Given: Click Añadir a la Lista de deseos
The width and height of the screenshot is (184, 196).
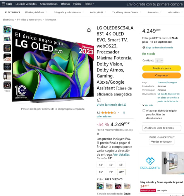Looking at the screenshot, I should (x=162, y=128).
